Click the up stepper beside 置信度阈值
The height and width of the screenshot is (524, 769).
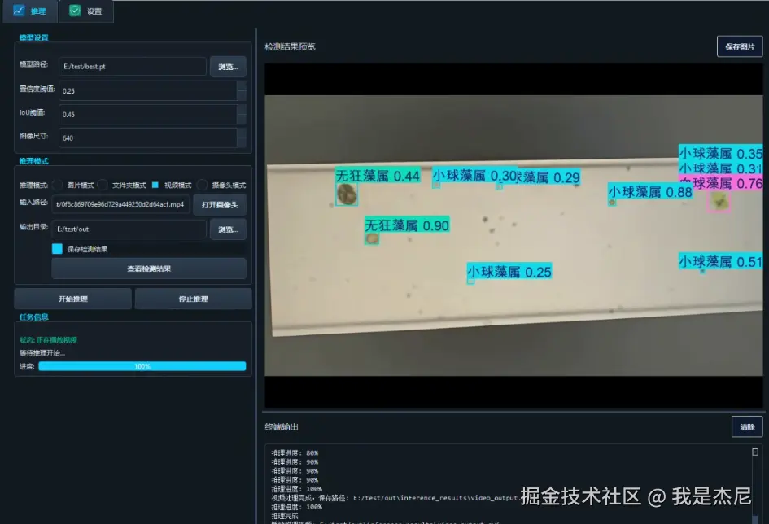(x=242, y=87)
